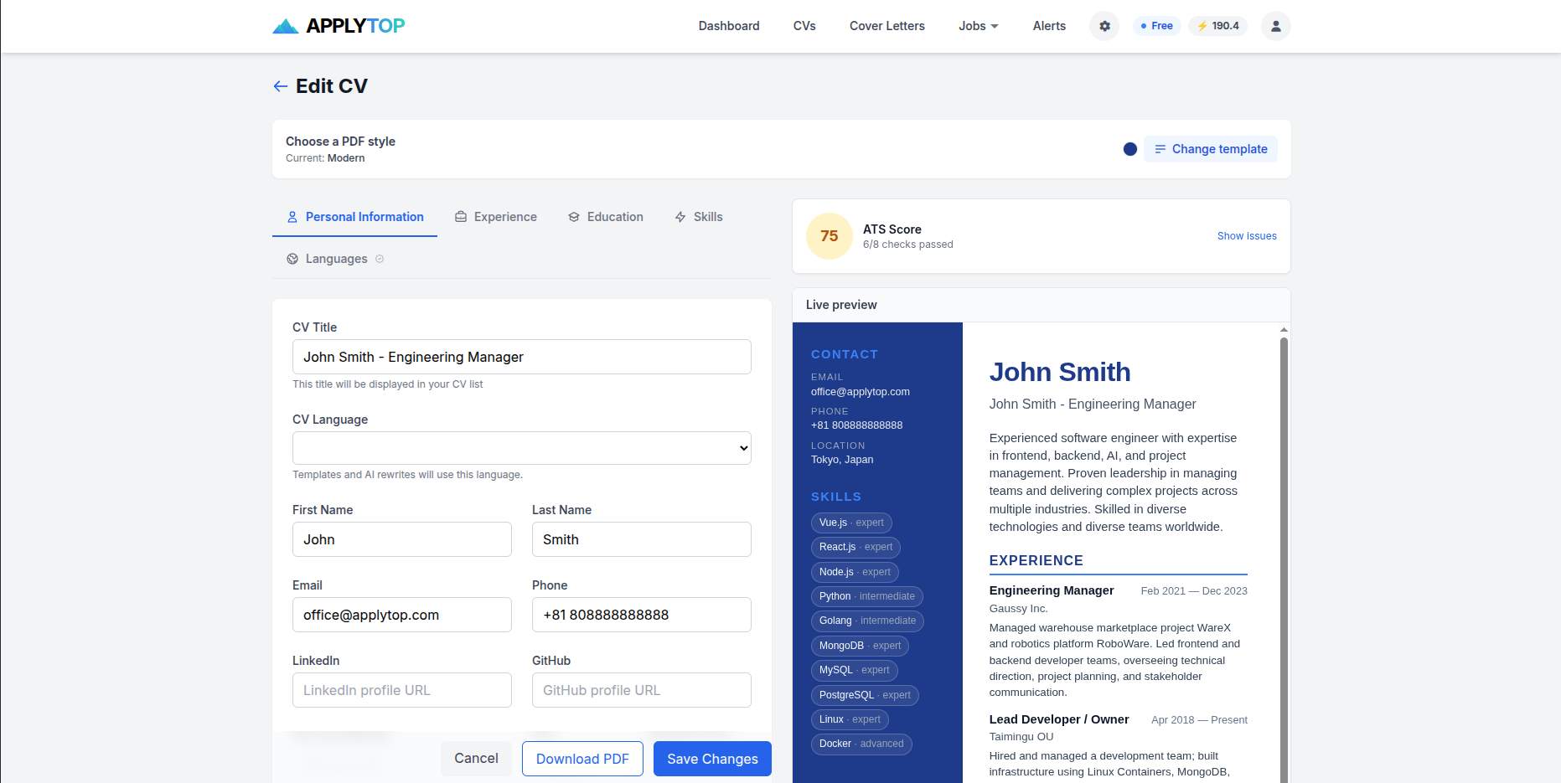Open Cover Letters in the navigation

(886, 26)
